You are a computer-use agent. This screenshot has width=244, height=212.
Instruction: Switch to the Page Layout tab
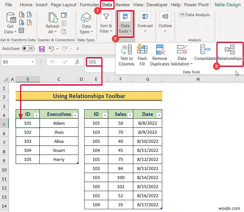coord(64,5)
